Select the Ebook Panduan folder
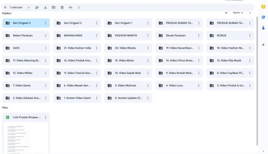 pyautogui.click(x=179, y=35)
